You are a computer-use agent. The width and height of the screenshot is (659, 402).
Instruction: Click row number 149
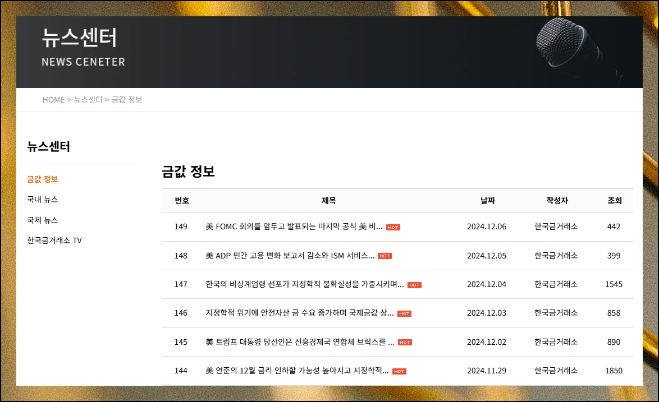[x=181, y=227]
